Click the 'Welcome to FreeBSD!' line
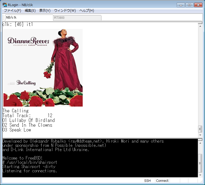205x185 pixels. [22, 158]
